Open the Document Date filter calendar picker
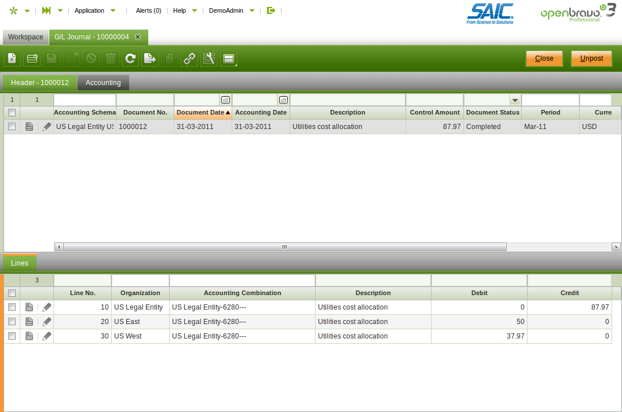This screenshot has width=622, height=412. [225, 100]
